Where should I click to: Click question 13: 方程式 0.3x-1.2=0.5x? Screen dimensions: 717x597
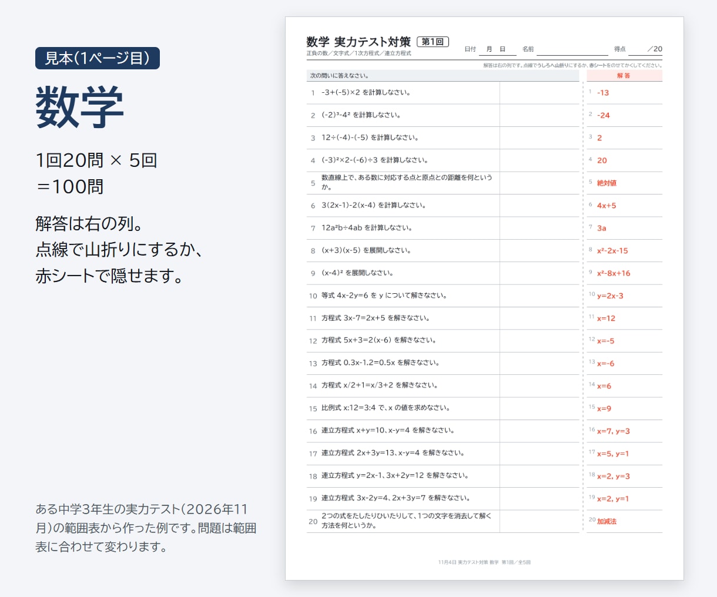[380, 363]
